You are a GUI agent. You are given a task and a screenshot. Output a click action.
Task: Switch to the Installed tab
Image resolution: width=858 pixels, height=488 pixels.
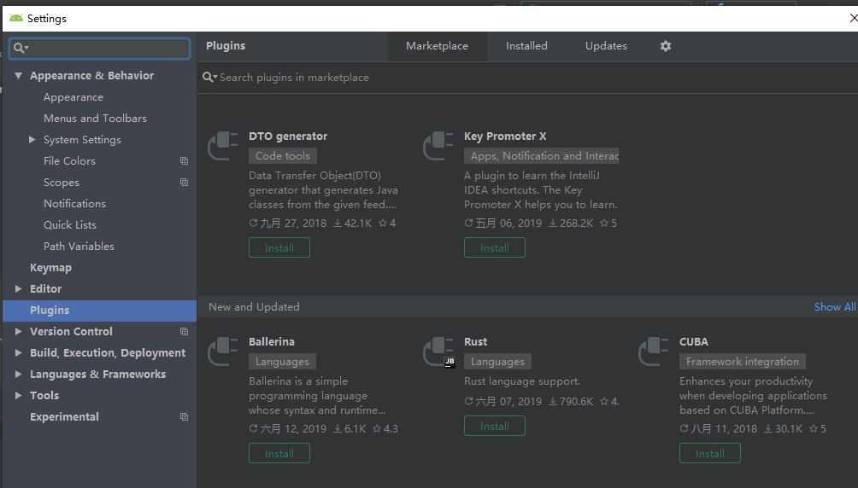526,46
